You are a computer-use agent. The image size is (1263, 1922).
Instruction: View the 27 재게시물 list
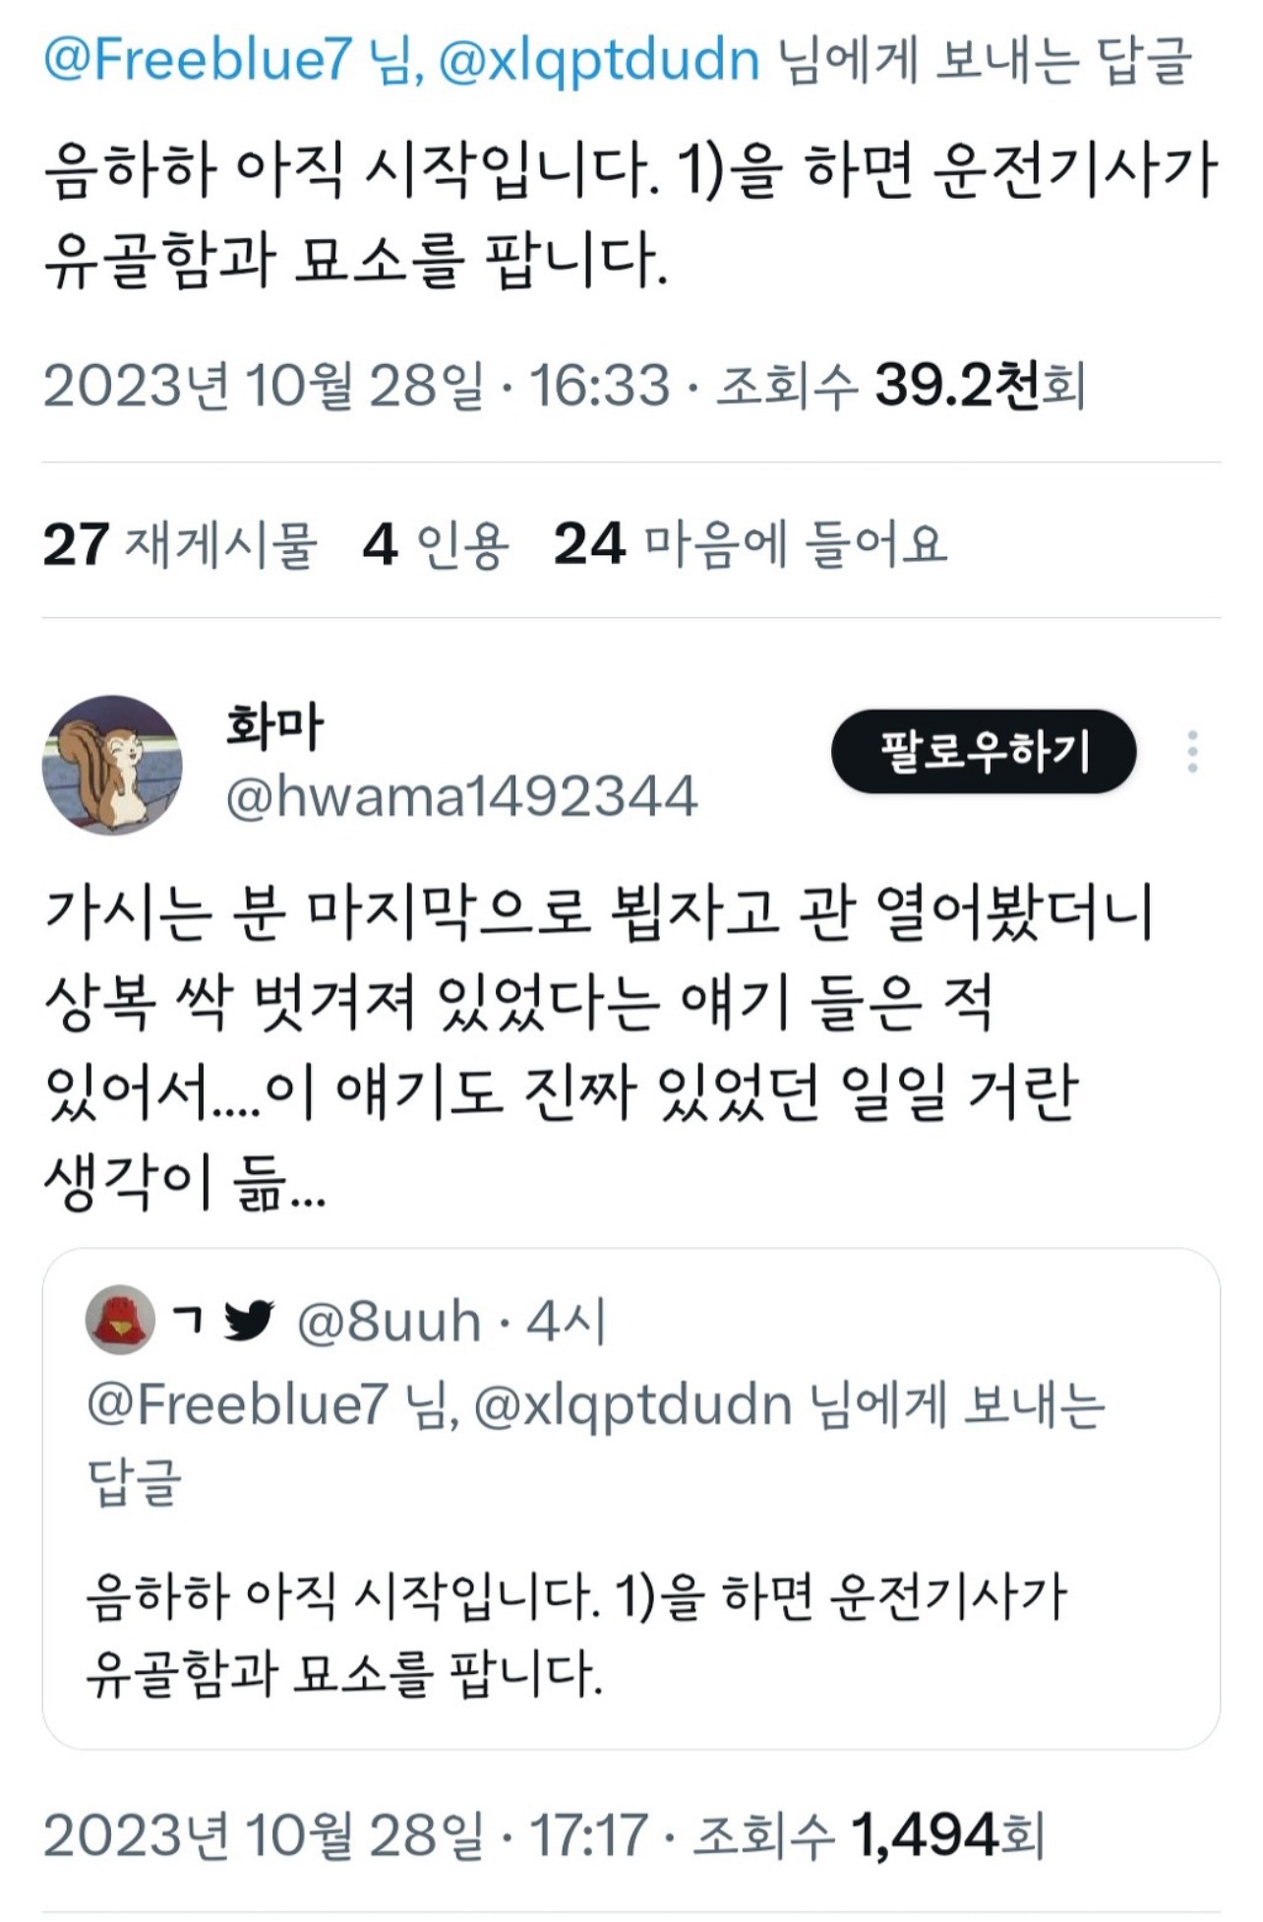click(181, 543)
